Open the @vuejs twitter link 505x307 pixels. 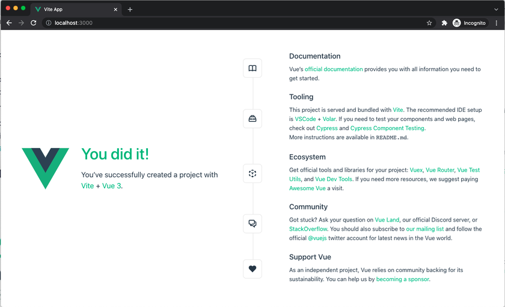click(x=317, y=238)
